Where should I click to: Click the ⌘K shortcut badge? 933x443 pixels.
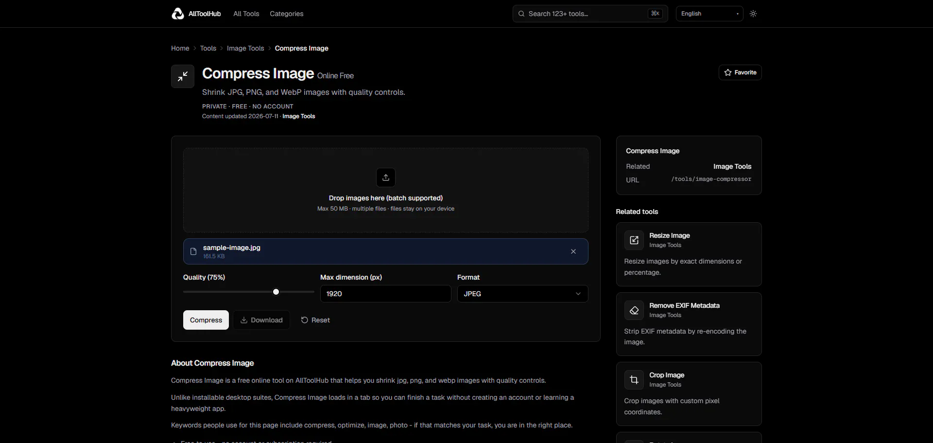coord(655,14)
